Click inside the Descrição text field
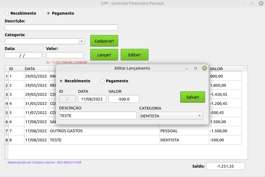The width and height of the screenshot is (265, 177). [x=61, y=27]
